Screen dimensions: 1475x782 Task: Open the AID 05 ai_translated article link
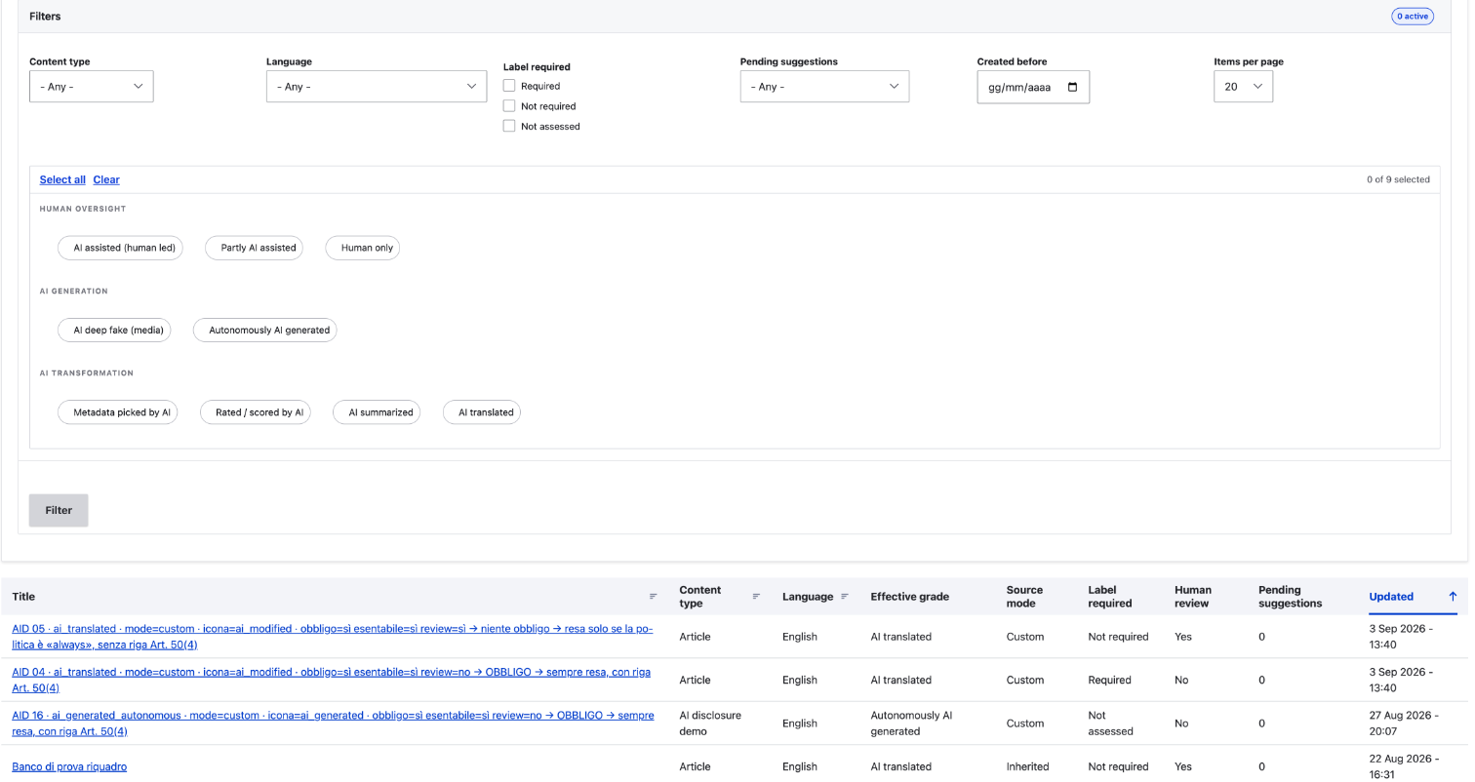(333, 637)
